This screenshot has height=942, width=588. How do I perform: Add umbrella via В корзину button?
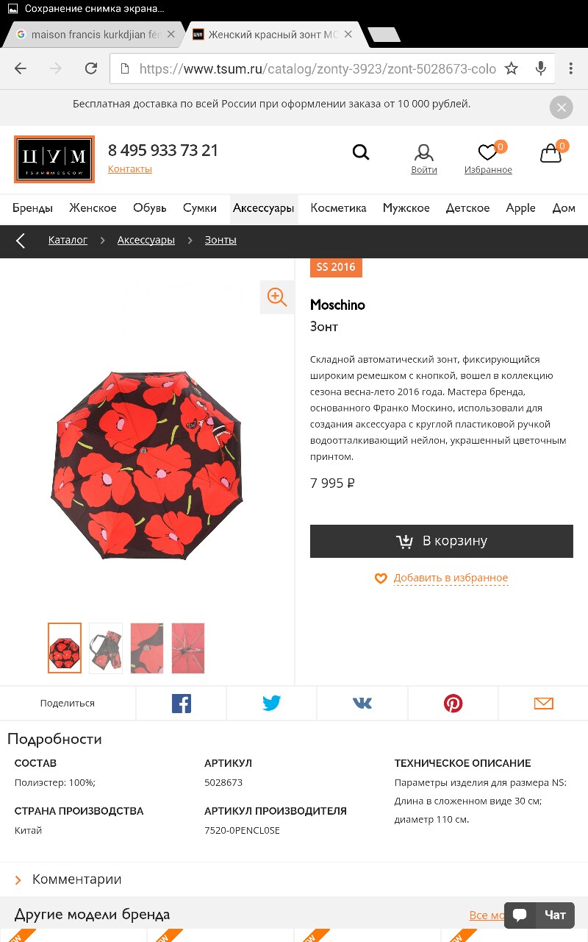(442, 541)
